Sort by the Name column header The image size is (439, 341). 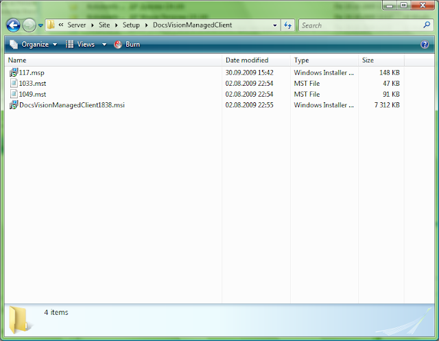point(113,60)
